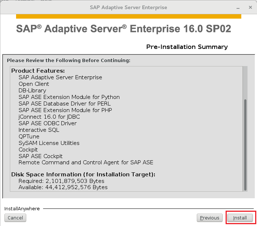Click the Interactive SQL entry
This screenshot has height=226, width=257.
point(39,130)
